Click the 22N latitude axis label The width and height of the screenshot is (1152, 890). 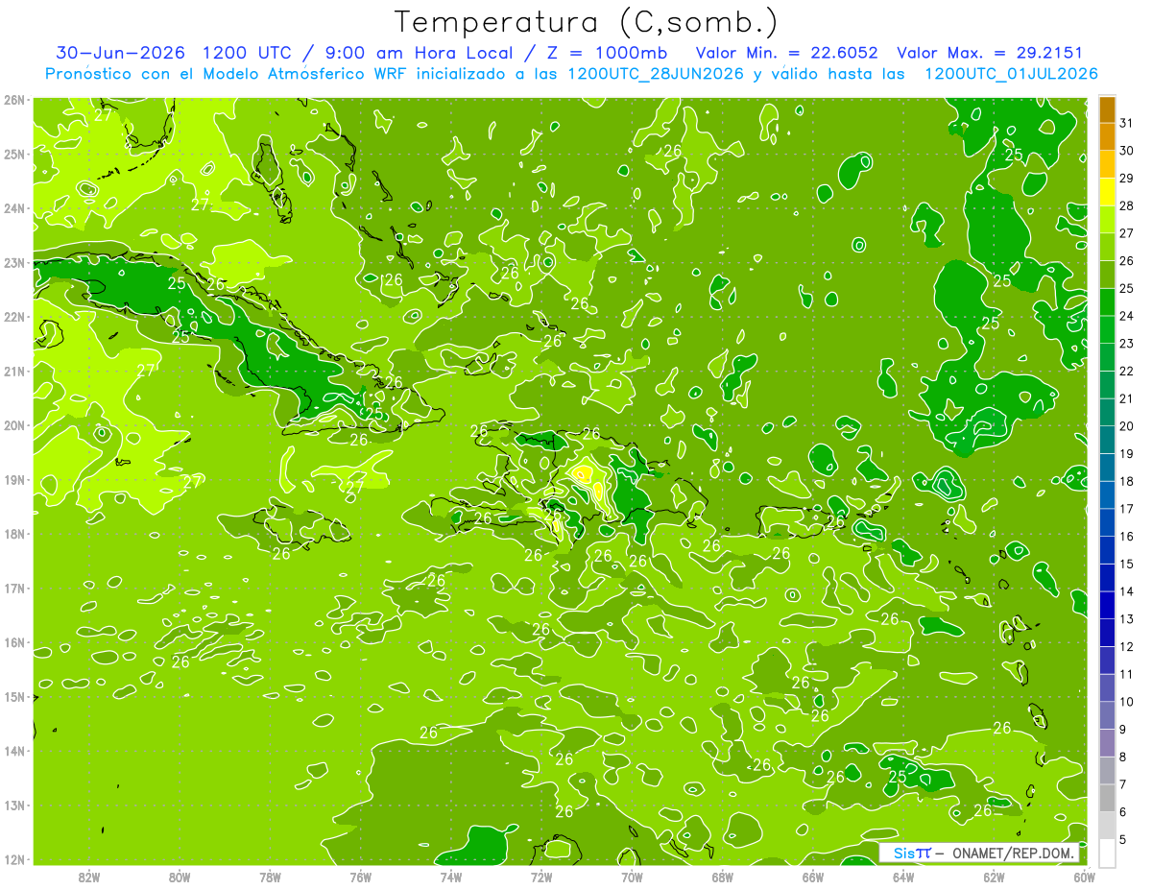tap(13, 317)
